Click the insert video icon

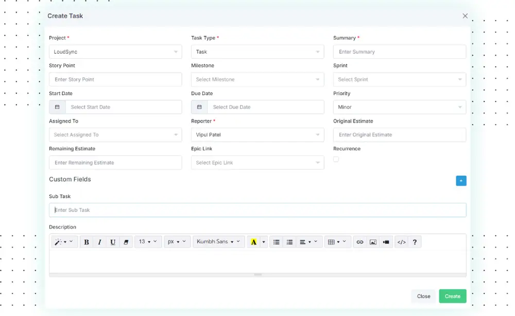click(386, 242)
